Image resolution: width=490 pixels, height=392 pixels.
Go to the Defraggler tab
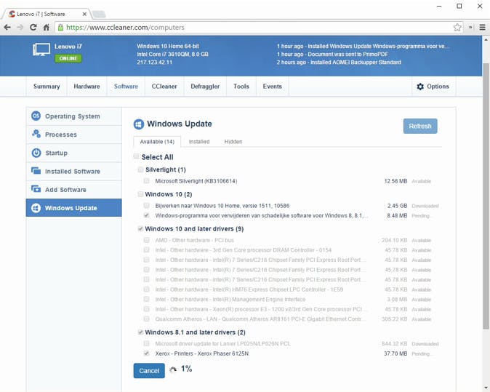[x=205, y=87]
